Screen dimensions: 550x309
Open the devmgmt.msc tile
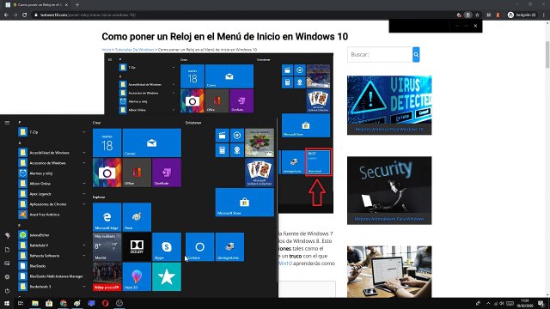pyautogui.click(x=229, y=246)
